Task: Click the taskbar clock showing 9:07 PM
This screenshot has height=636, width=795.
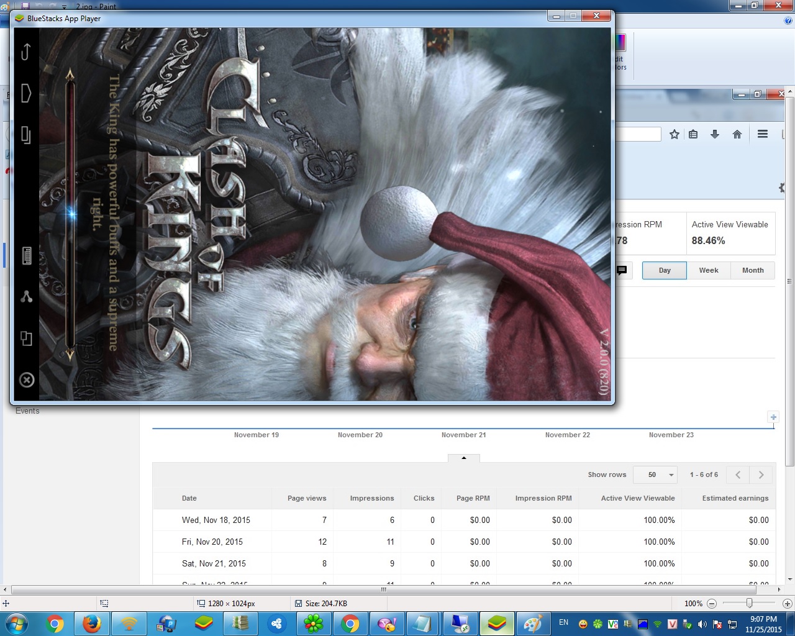Action: coord(763,624)
